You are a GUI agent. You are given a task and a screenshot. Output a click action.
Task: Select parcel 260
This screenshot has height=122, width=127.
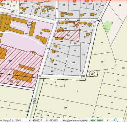58,56
